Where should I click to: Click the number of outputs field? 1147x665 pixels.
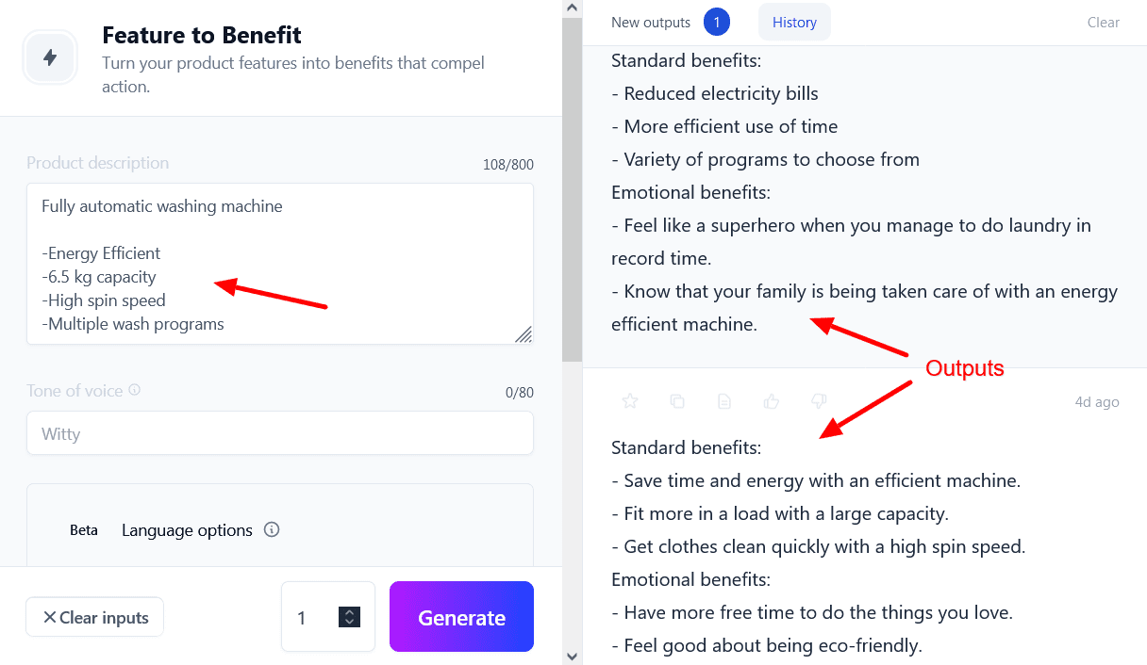[309, 617]
